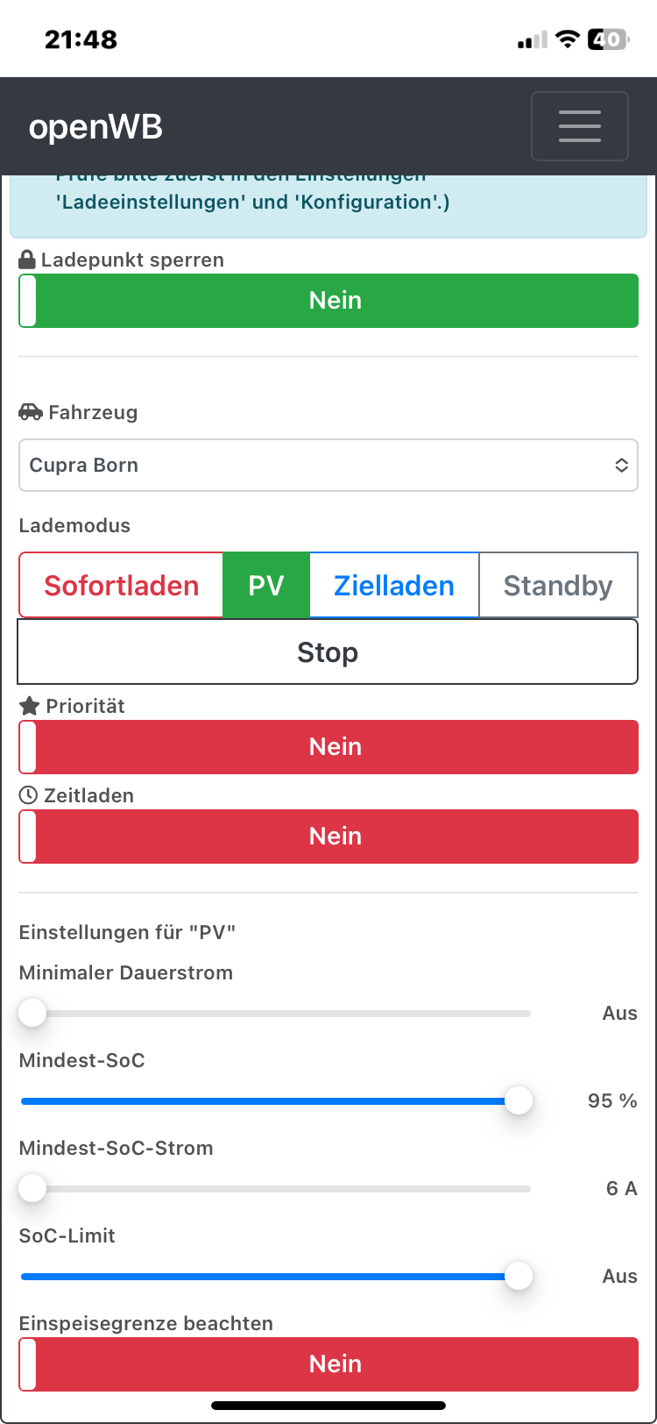Click the openWB brand link
Screen dimensions: 657x1424
click(x=95, y=127)
